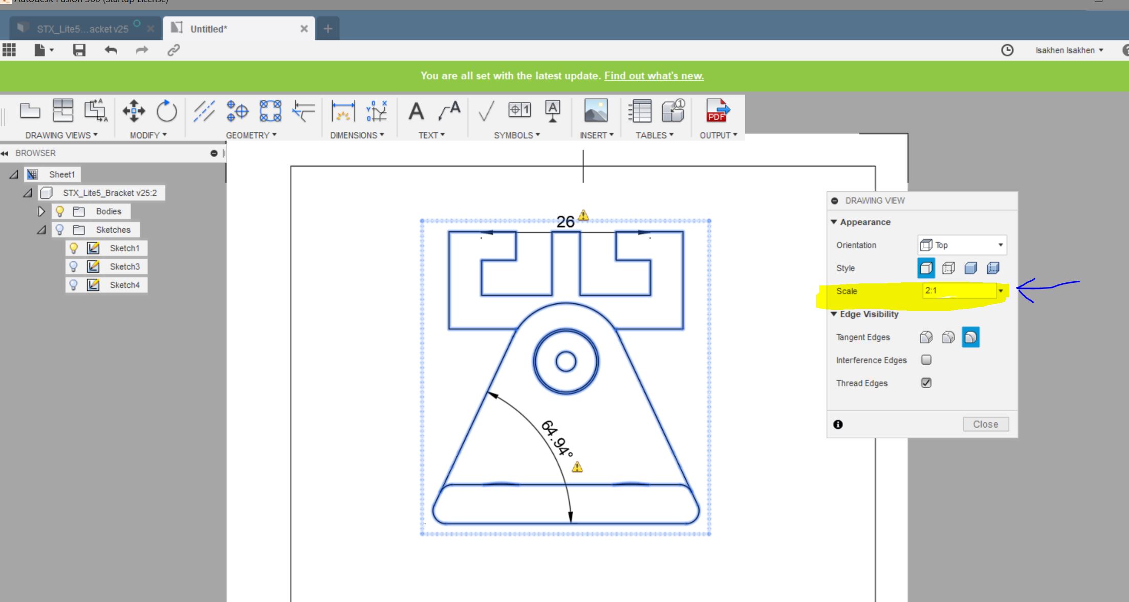This screenshot has height=602, width=1129.
Task: Select the Text tool
Action: (x=416, y=110)
